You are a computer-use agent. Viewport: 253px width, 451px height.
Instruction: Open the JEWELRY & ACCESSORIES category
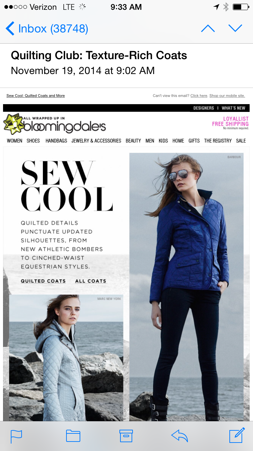[x=96, y=141]
